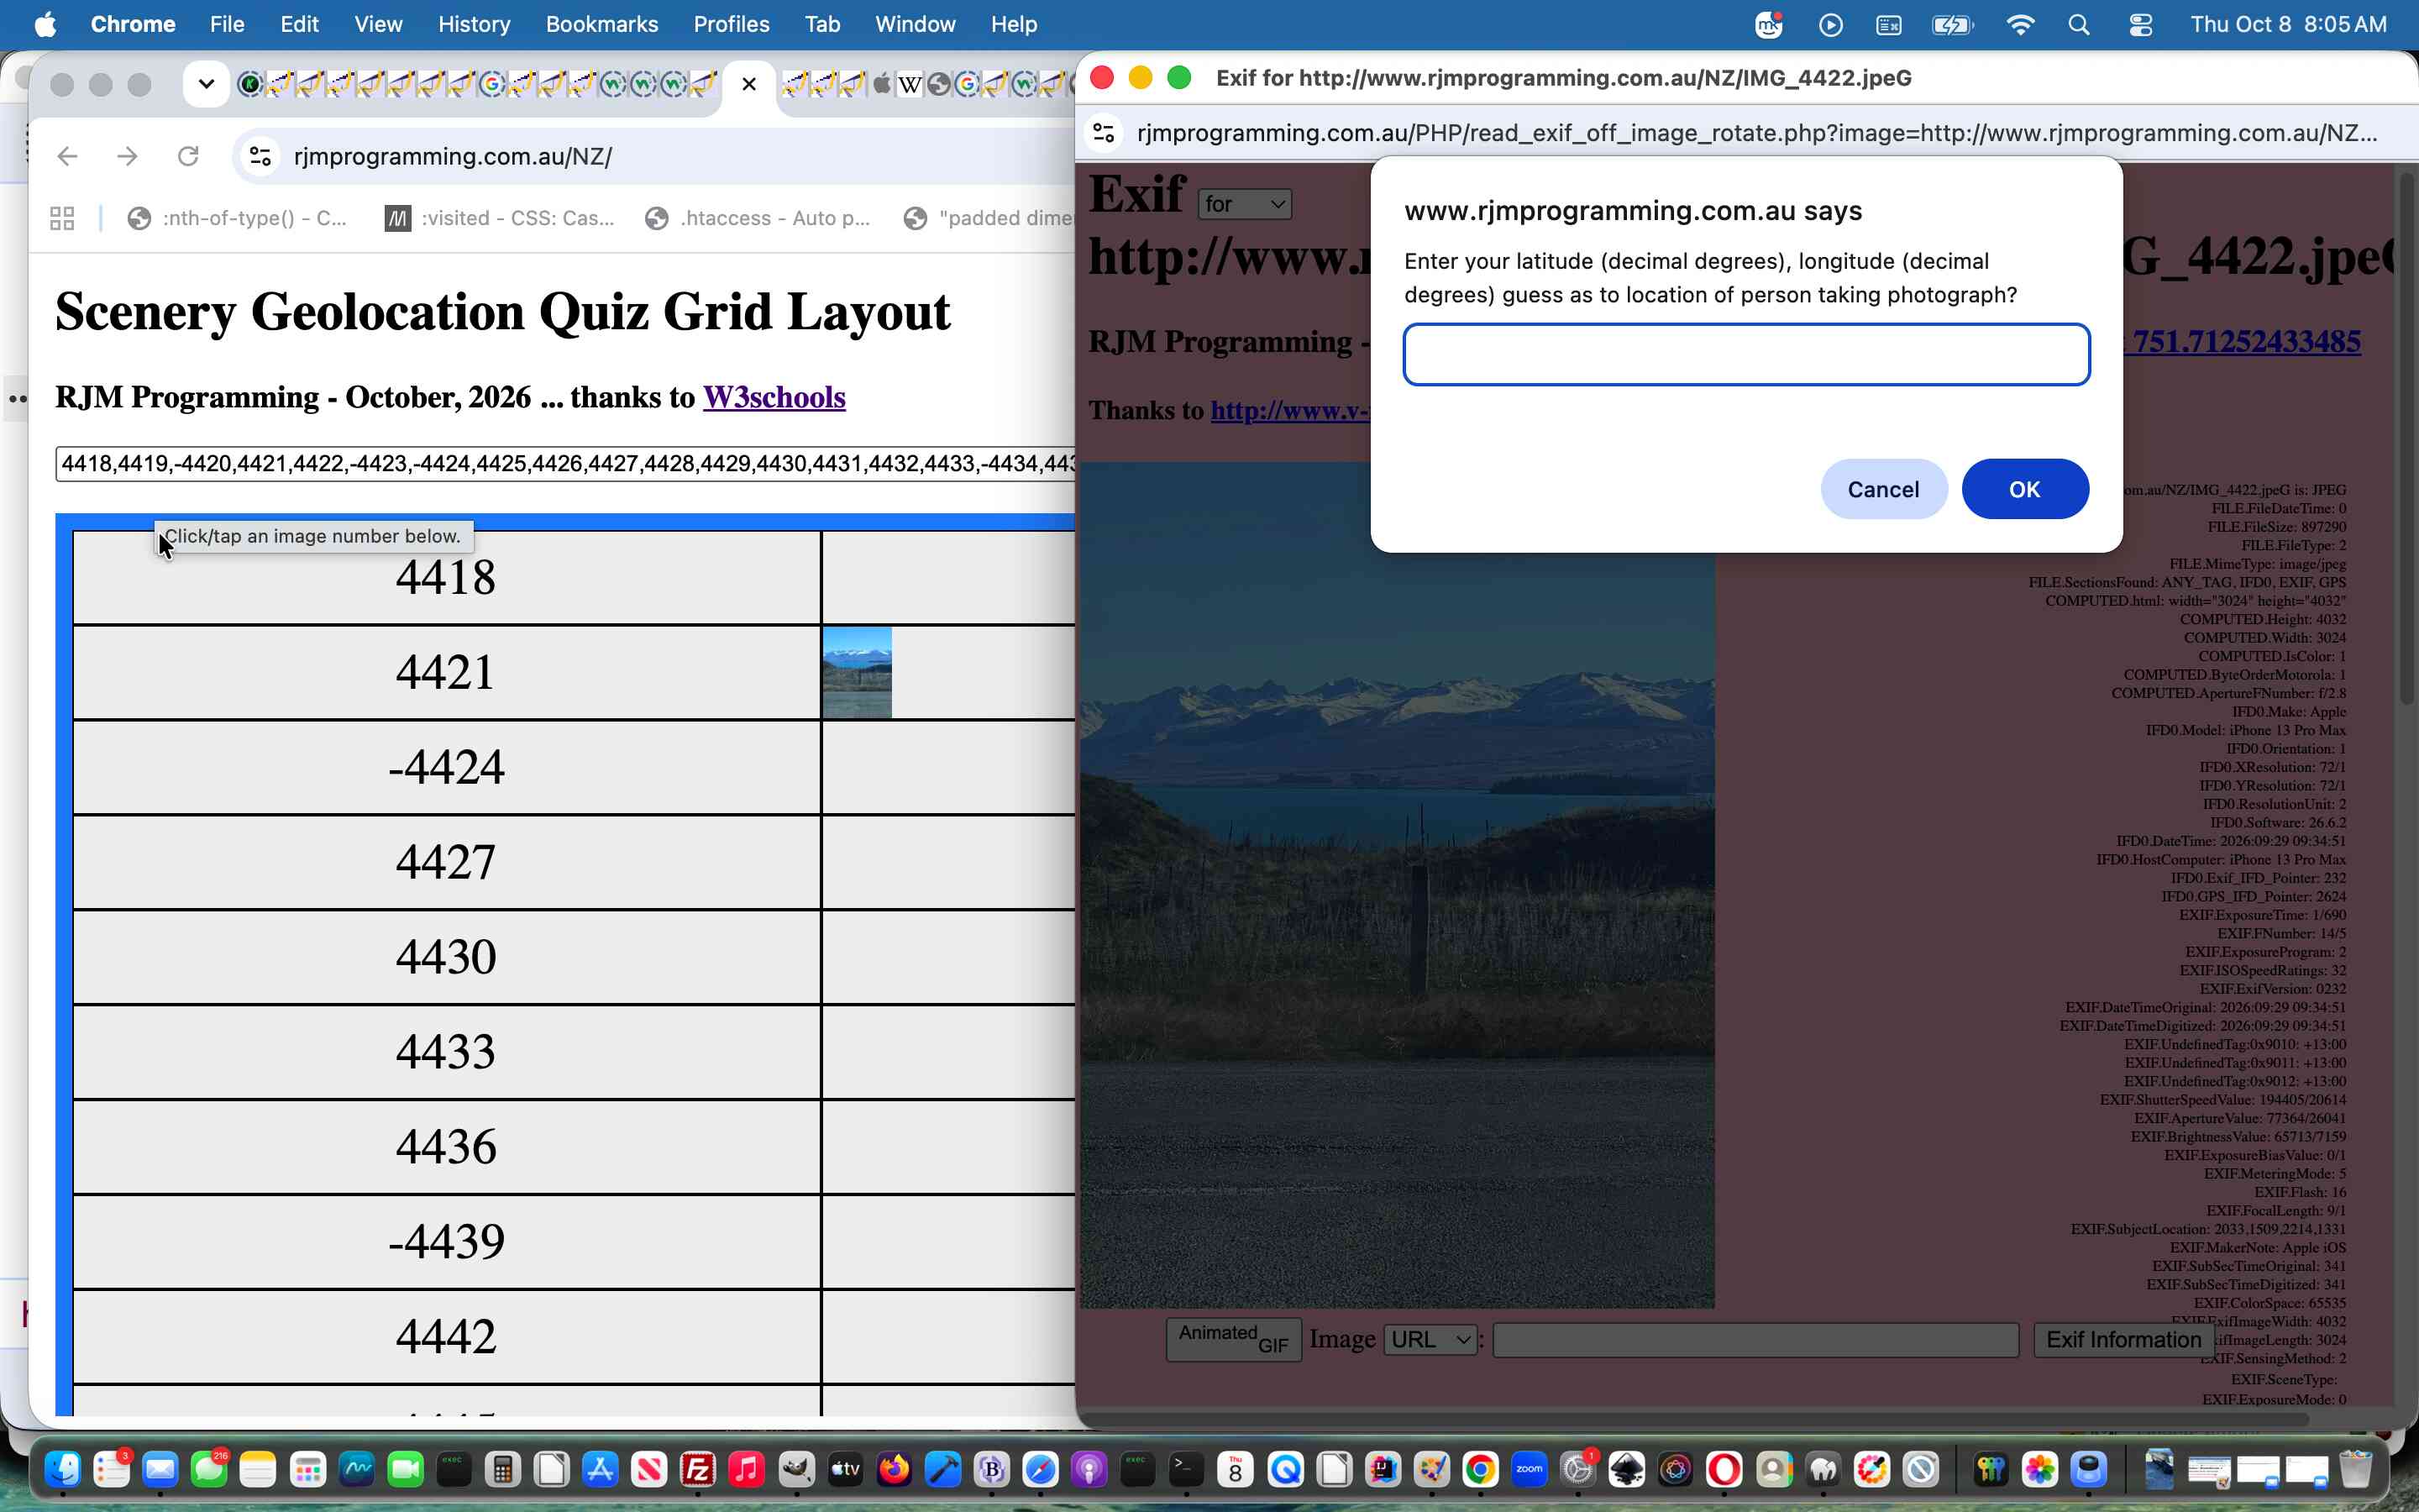Open the 'for' dropdown next to Exif
Viewport: 2419px width, 1512px height.
[1245, 204]
